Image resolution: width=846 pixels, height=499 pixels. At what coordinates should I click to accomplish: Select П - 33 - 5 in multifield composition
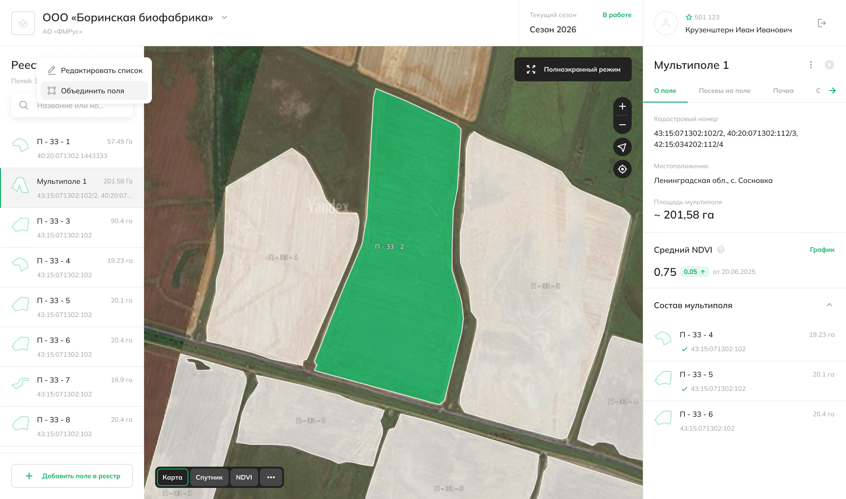click(744, 381)
